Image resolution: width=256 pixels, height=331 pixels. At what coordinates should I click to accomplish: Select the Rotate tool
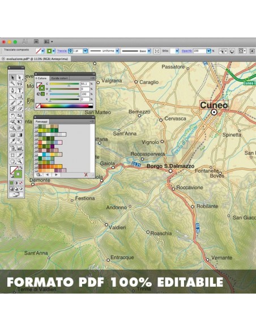[x=12, y=116]
